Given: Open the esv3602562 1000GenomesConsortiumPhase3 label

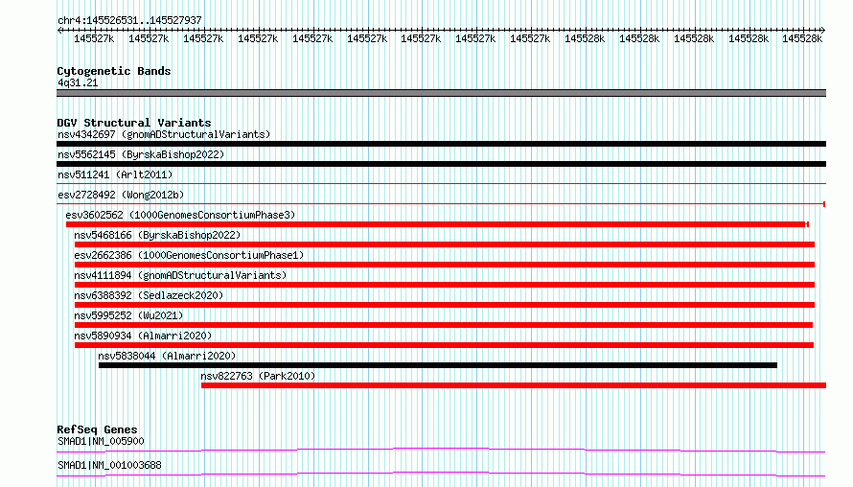Looking at the screenshot, I should [180, 215].
